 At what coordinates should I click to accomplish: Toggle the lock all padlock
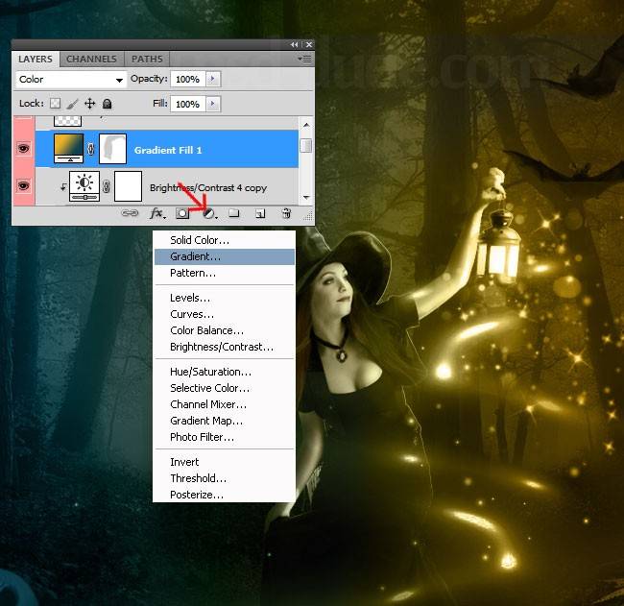click(108, 104)
